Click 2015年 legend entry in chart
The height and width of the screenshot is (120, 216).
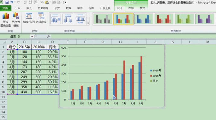[156, 70]
